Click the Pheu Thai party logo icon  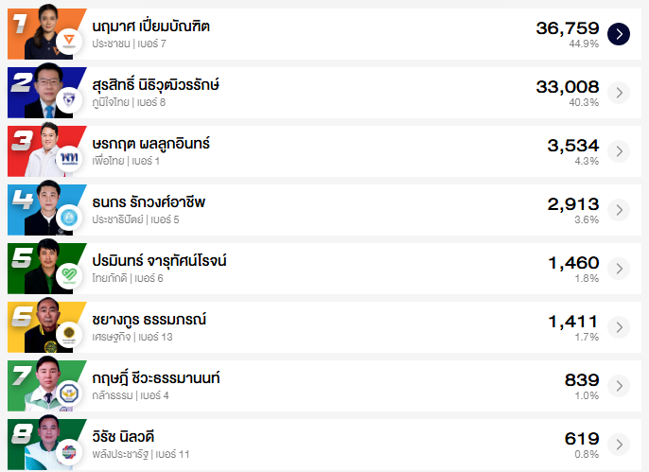[68, 159]
